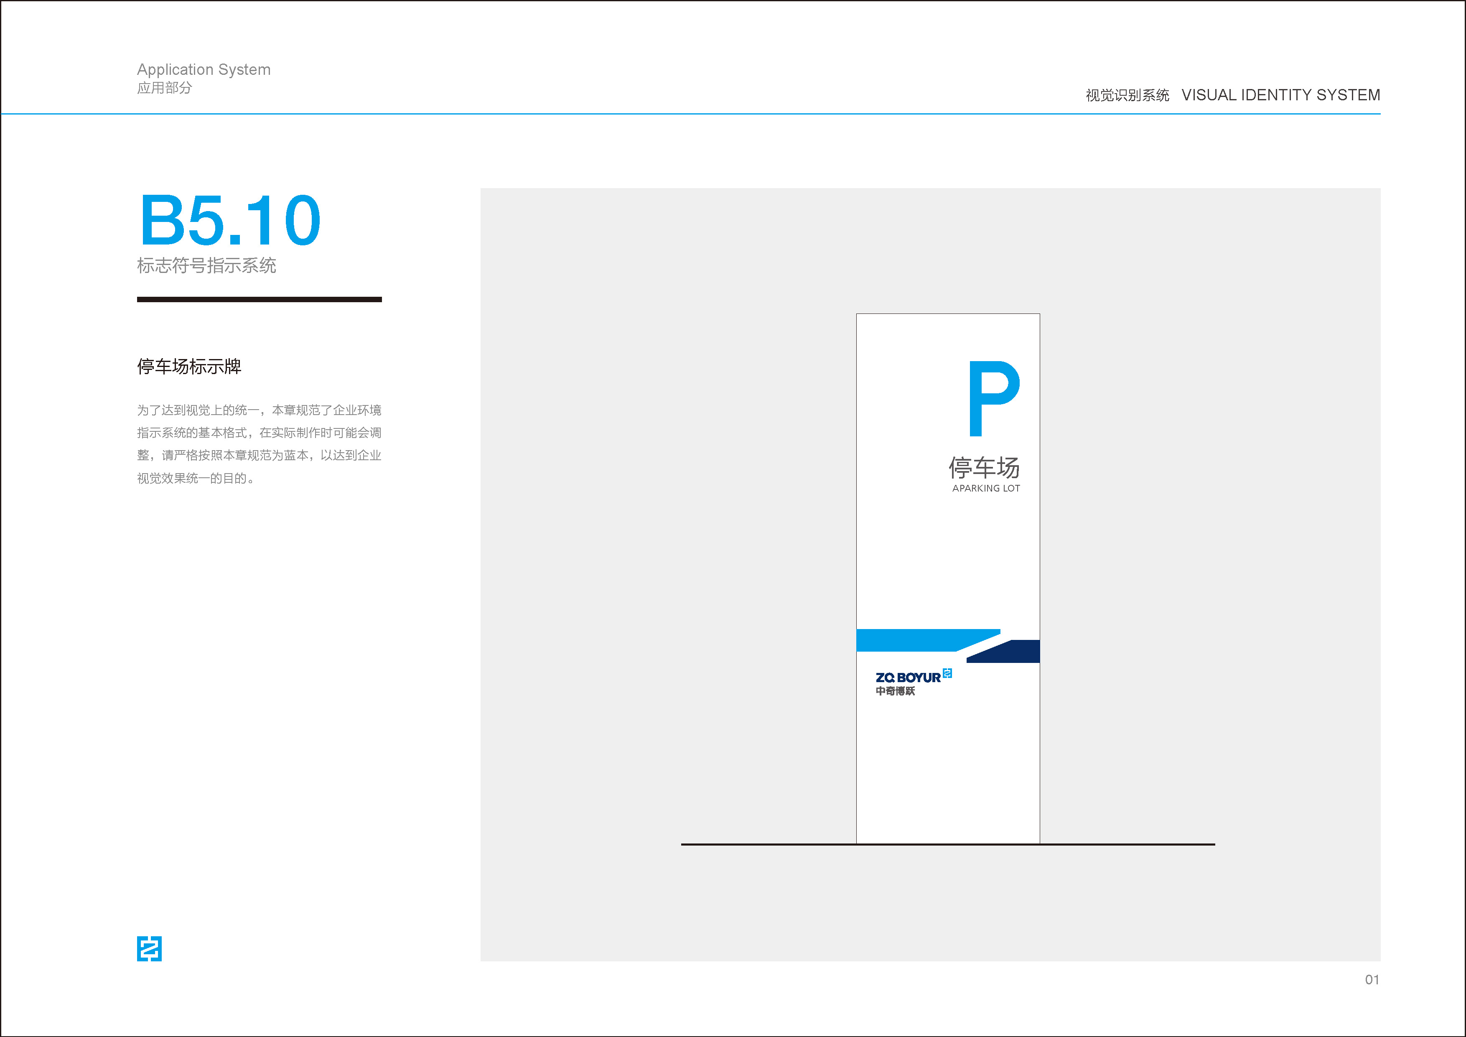Click the small logo mark beside ZQ BOYUR
1466x1037 pixels.
[947, 673]
